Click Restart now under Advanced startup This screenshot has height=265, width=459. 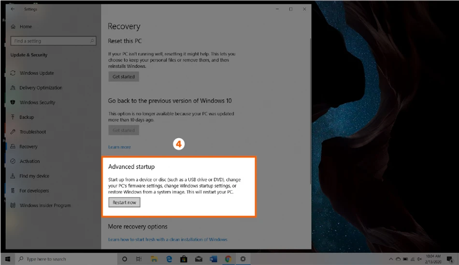[x=124, y=202]
